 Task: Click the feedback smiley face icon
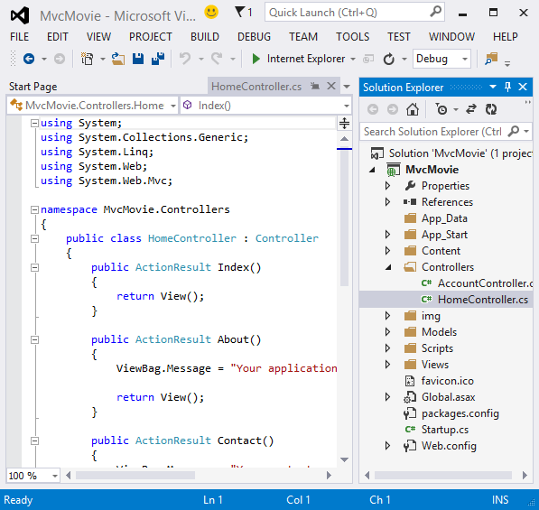coord(211,12)
